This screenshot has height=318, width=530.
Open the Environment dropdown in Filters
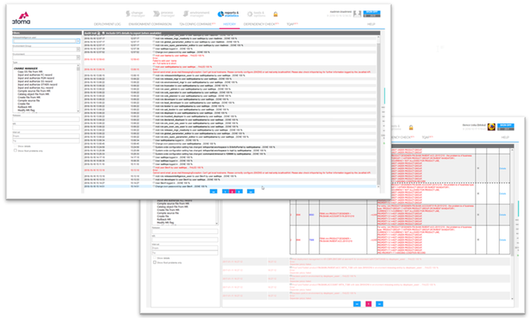(79, 58)
